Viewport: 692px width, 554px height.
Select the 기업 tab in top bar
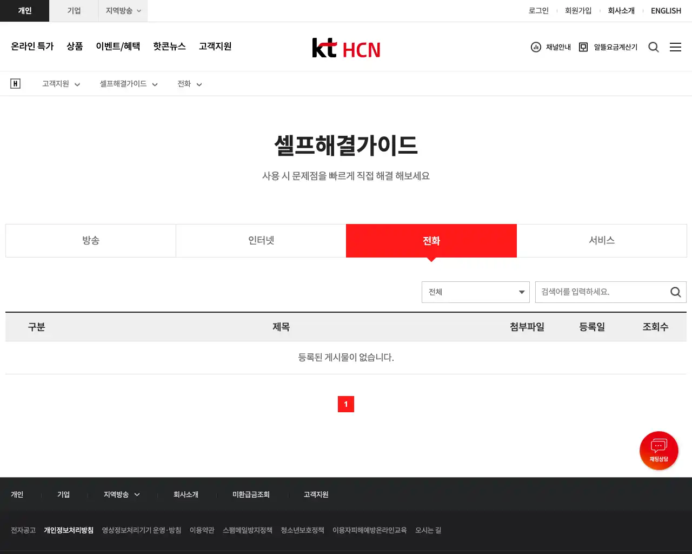point(74,11)
